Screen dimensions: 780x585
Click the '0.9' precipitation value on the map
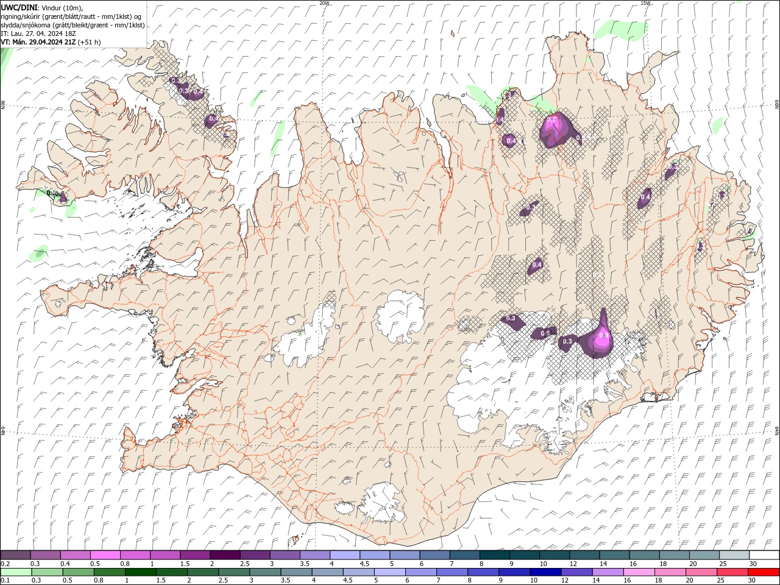604,335
